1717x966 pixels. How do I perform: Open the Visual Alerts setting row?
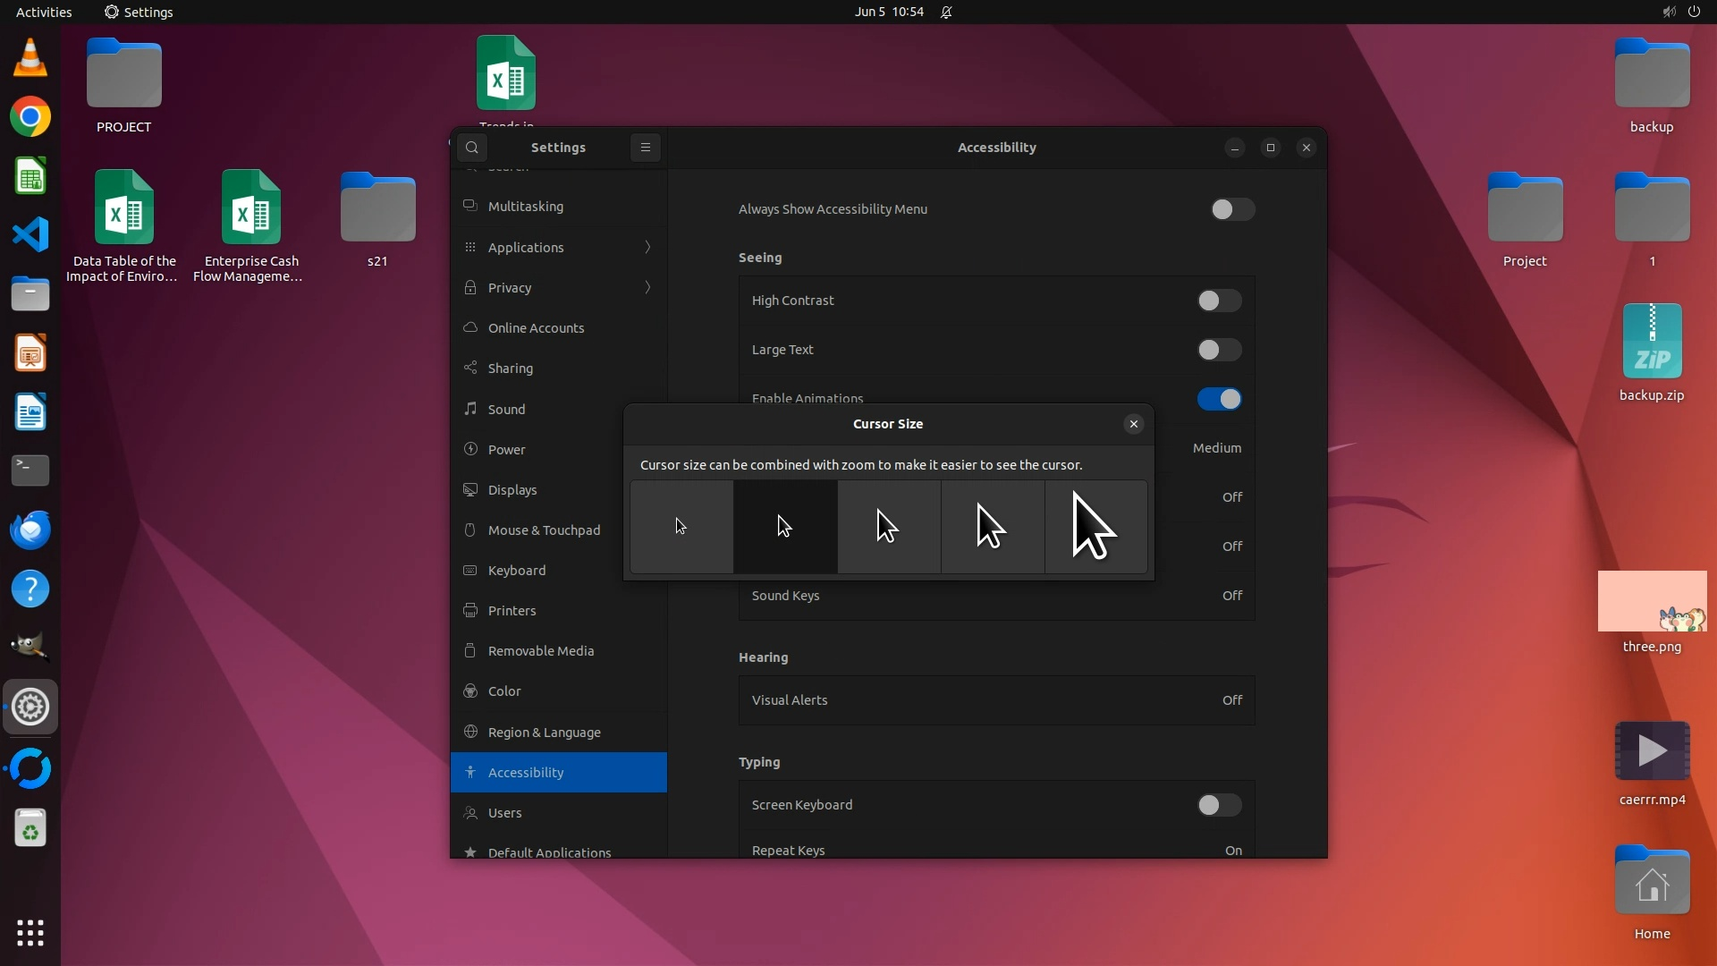[x=996, y=700]
